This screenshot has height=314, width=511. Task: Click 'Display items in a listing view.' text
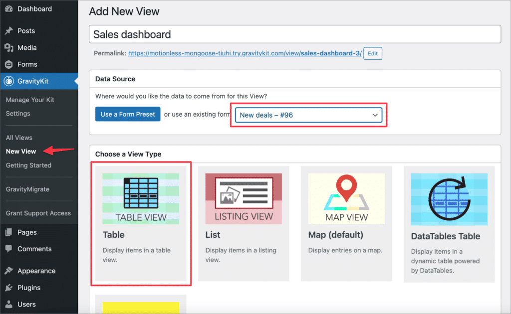[x=241, y=255]
